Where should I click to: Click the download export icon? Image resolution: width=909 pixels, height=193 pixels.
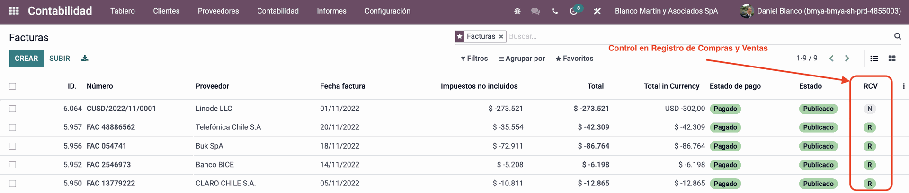[x=85, y=58]
